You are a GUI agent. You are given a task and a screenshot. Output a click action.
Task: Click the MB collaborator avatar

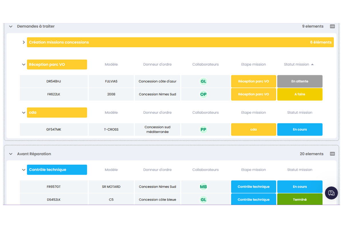[x=203, y=187]
